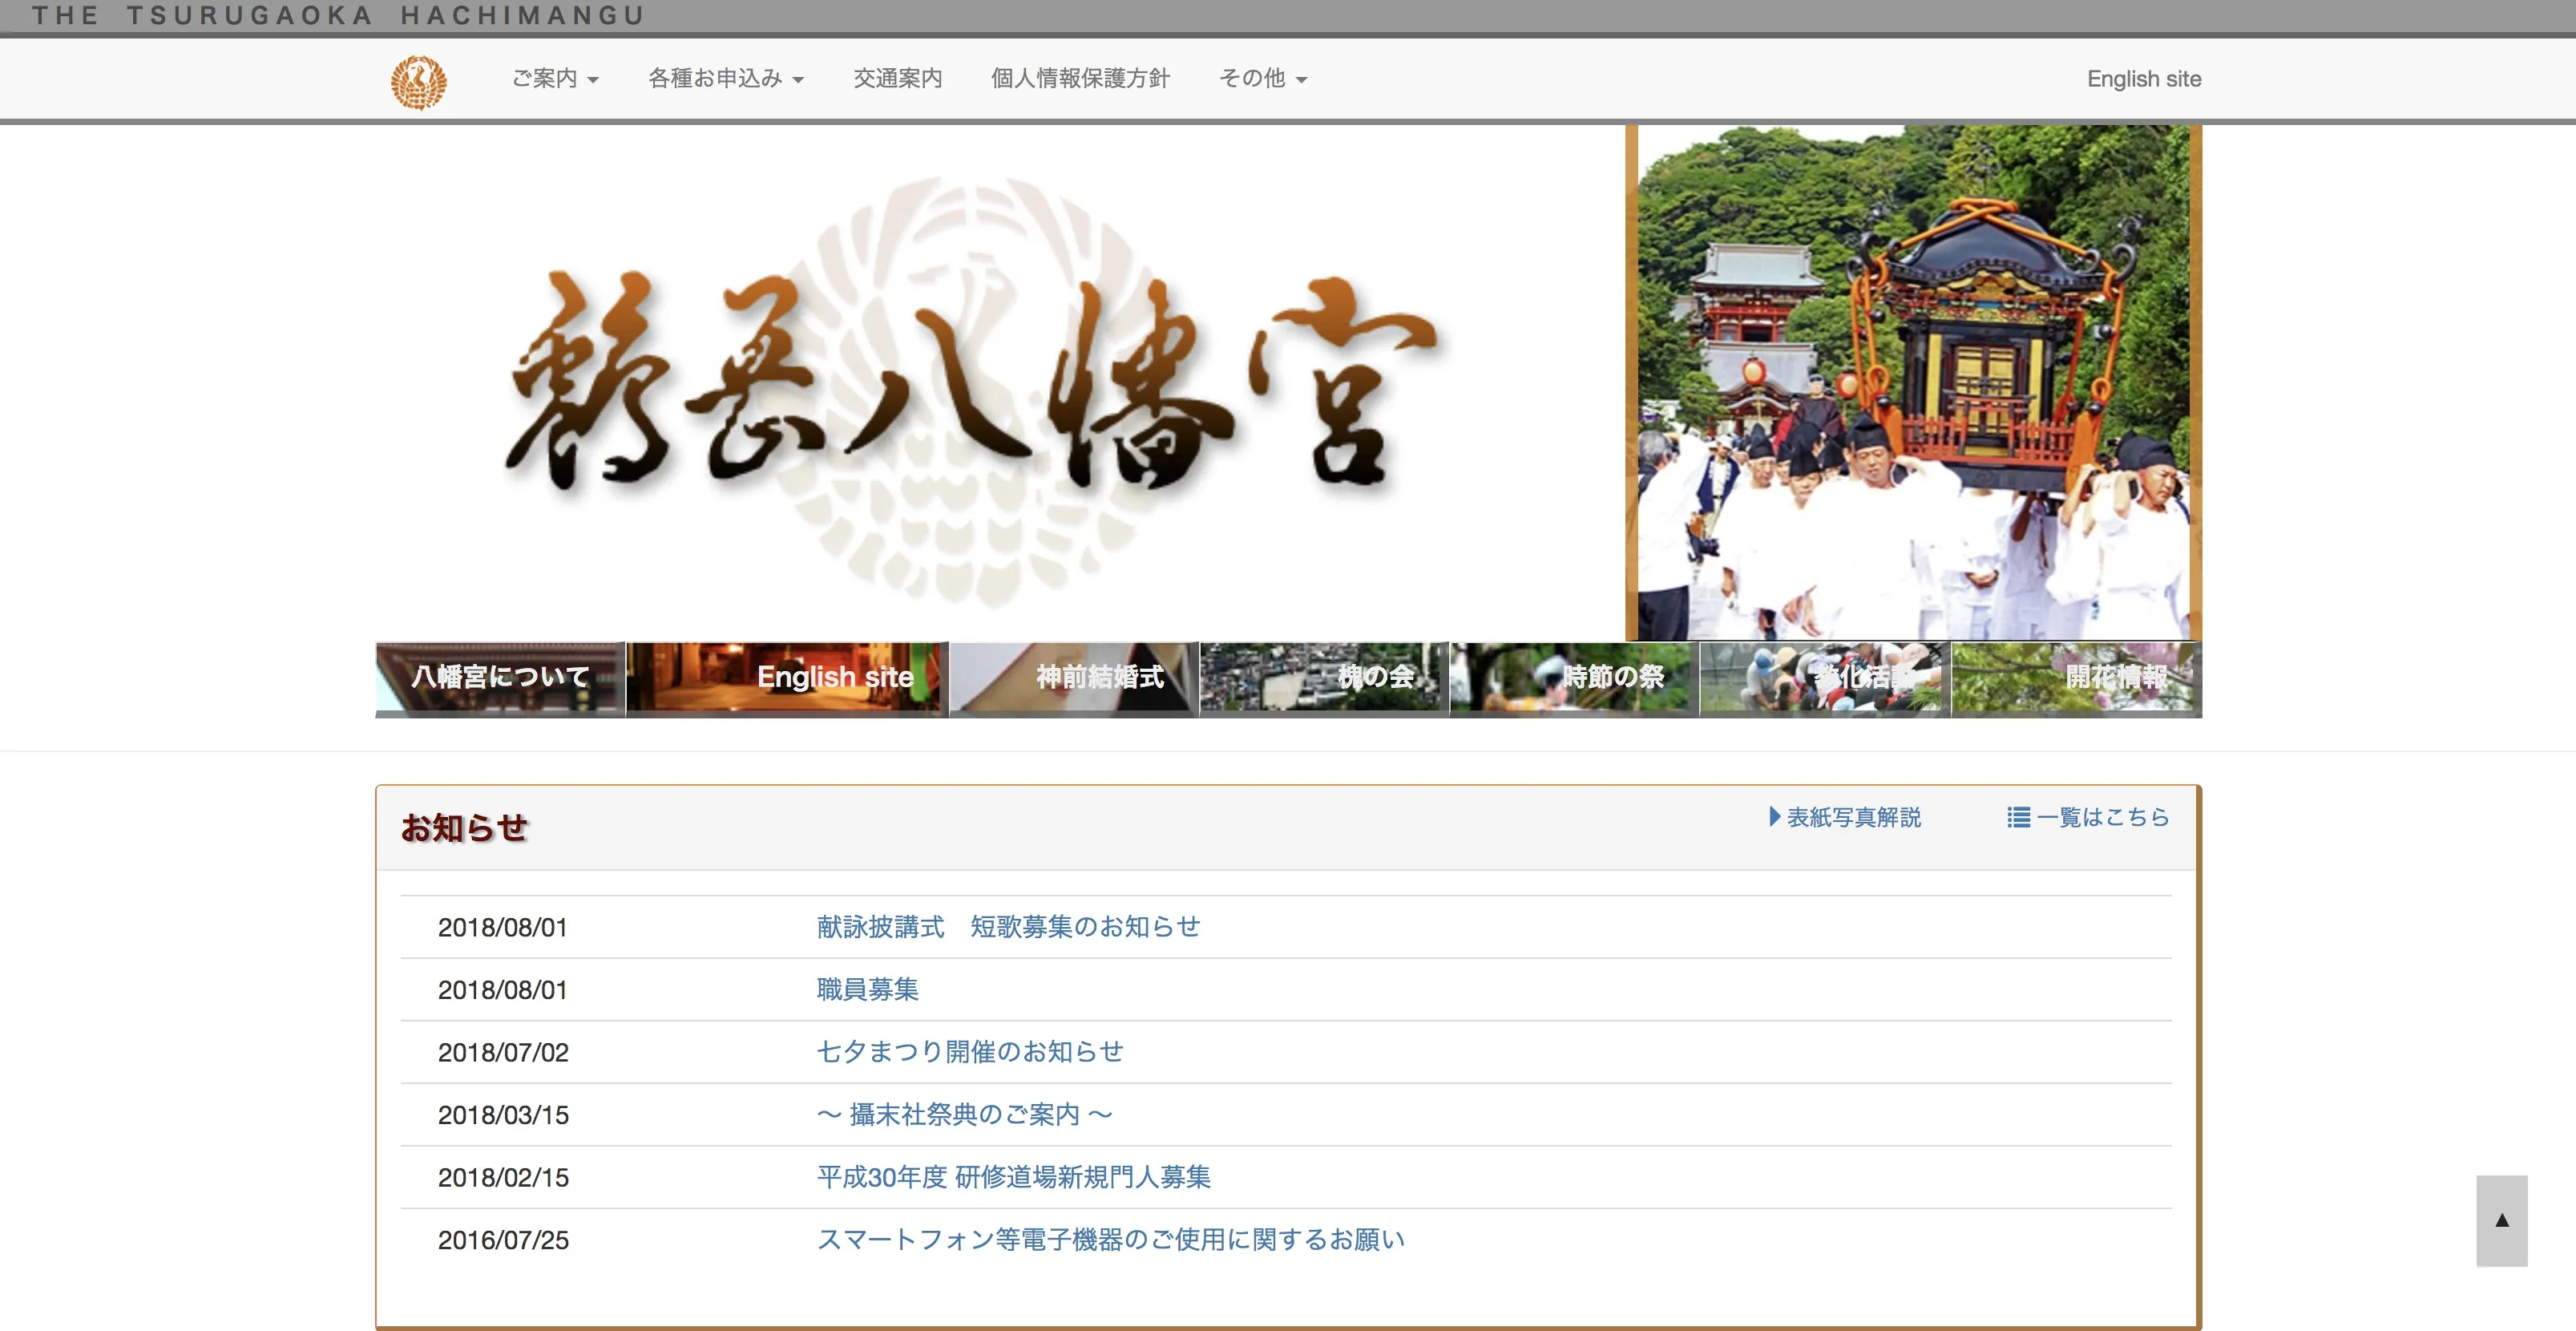2576x1331 pixels.
Task: Open 平成30年度 研修道場新規門人募集
Action: pyautogui.click(x=1013, y=1177)
